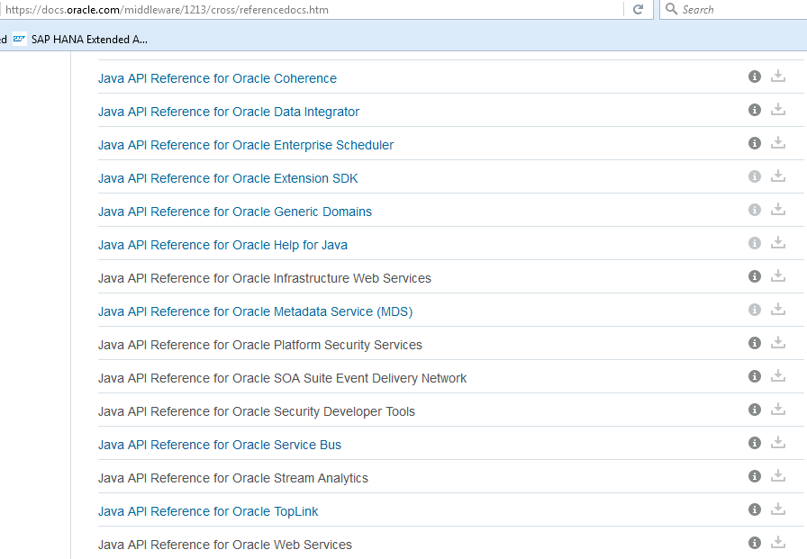This screenshot has height=559, width=807.
Task: Download Oracle Help for Java reference
Action: pos(778,243)
